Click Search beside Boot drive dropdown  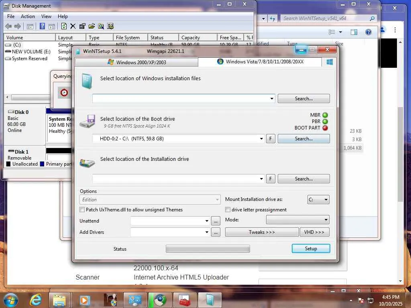coord(303,139)
